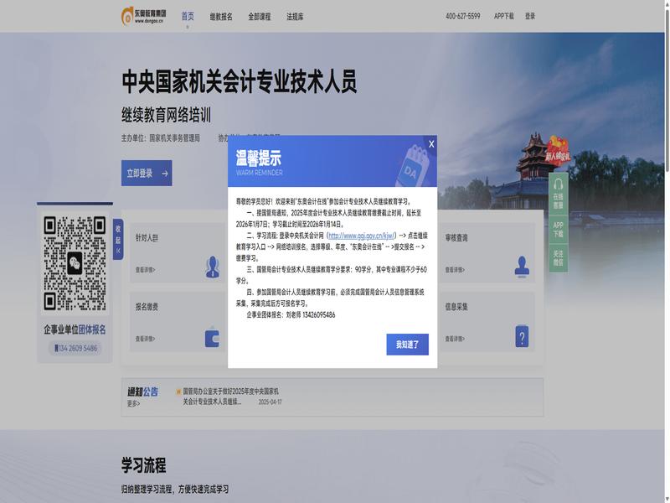
Task: Click the 审核查询 person icon
Action: tap(522, 266)
